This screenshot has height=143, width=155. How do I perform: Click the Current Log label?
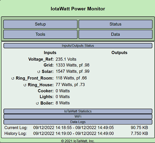tap(16, 128)
